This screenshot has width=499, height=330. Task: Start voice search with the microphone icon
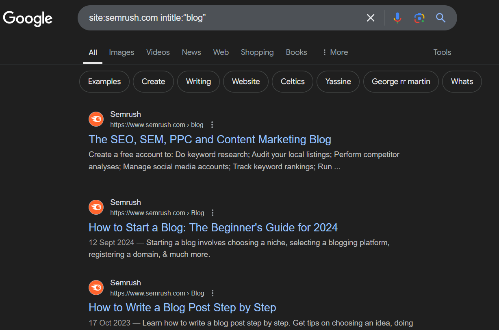[x=397, y=18]
